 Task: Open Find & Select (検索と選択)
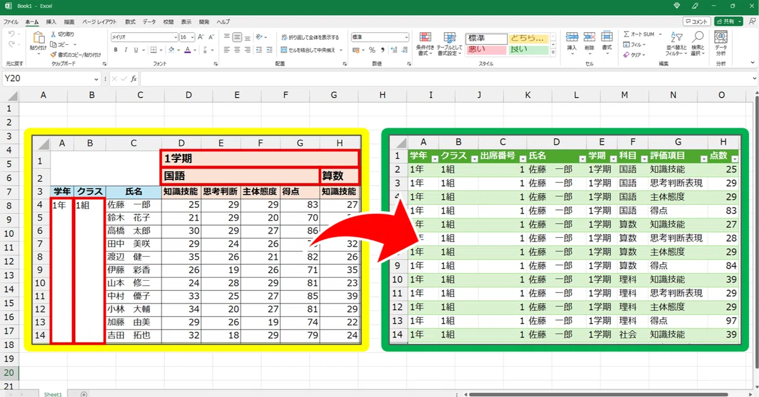(x=698, y=43)
